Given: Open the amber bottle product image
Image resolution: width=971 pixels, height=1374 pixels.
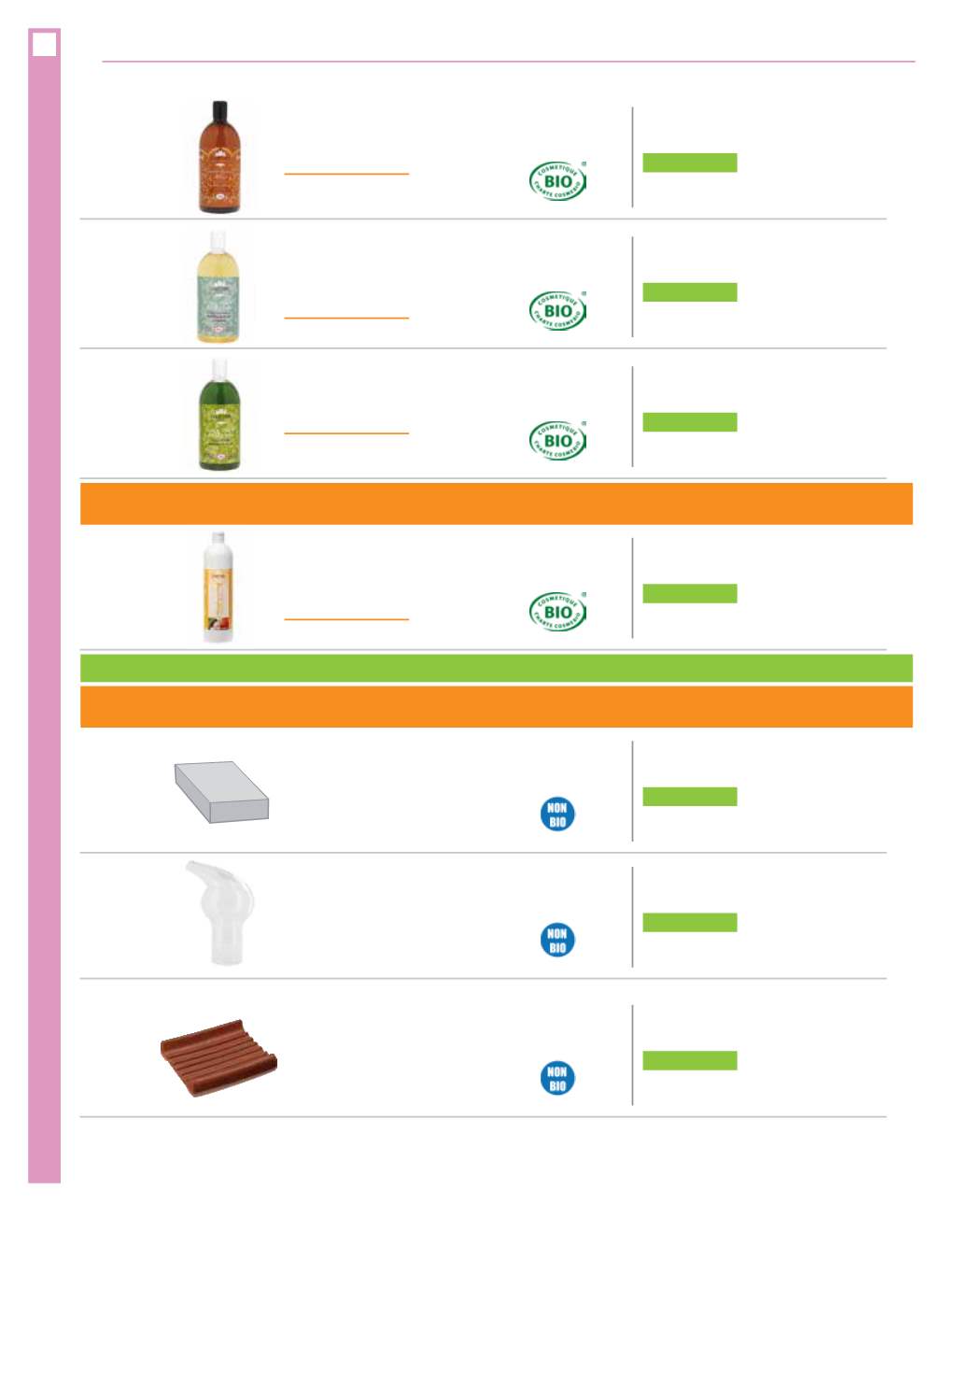Looking at the screenshot, I should 219,157.
